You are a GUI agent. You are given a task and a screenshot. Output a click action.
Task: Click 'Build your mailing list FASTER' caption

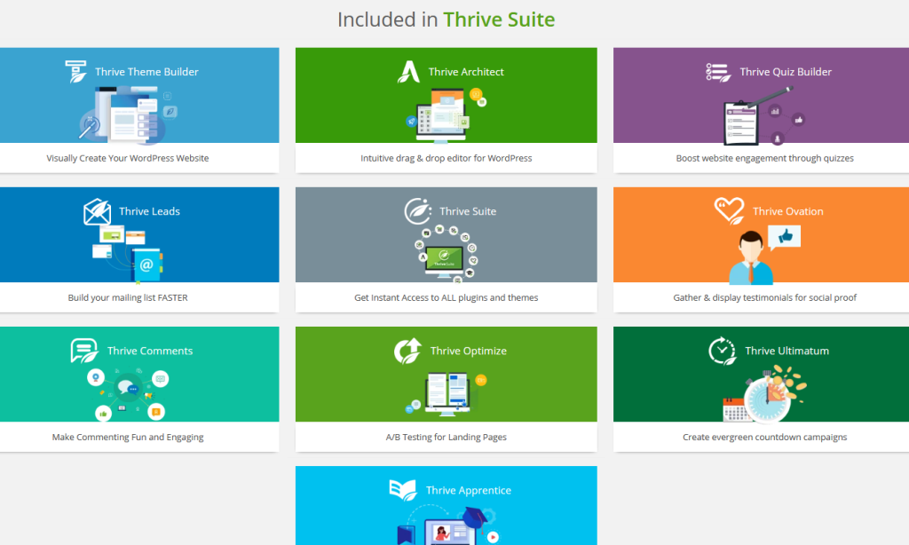tap(128, 297)
